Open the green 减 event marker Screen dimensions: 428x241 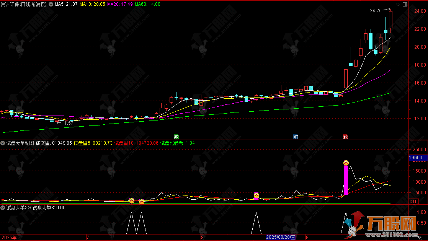[x=176, y=137]
